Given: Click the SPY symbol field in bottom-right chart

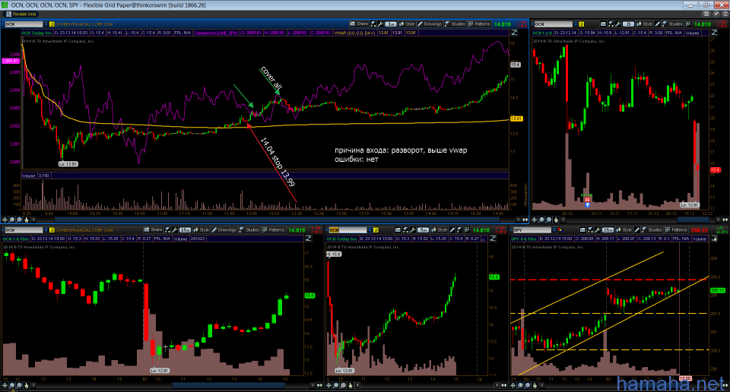Looking at the screenshot, I should [x=532, y=230].
